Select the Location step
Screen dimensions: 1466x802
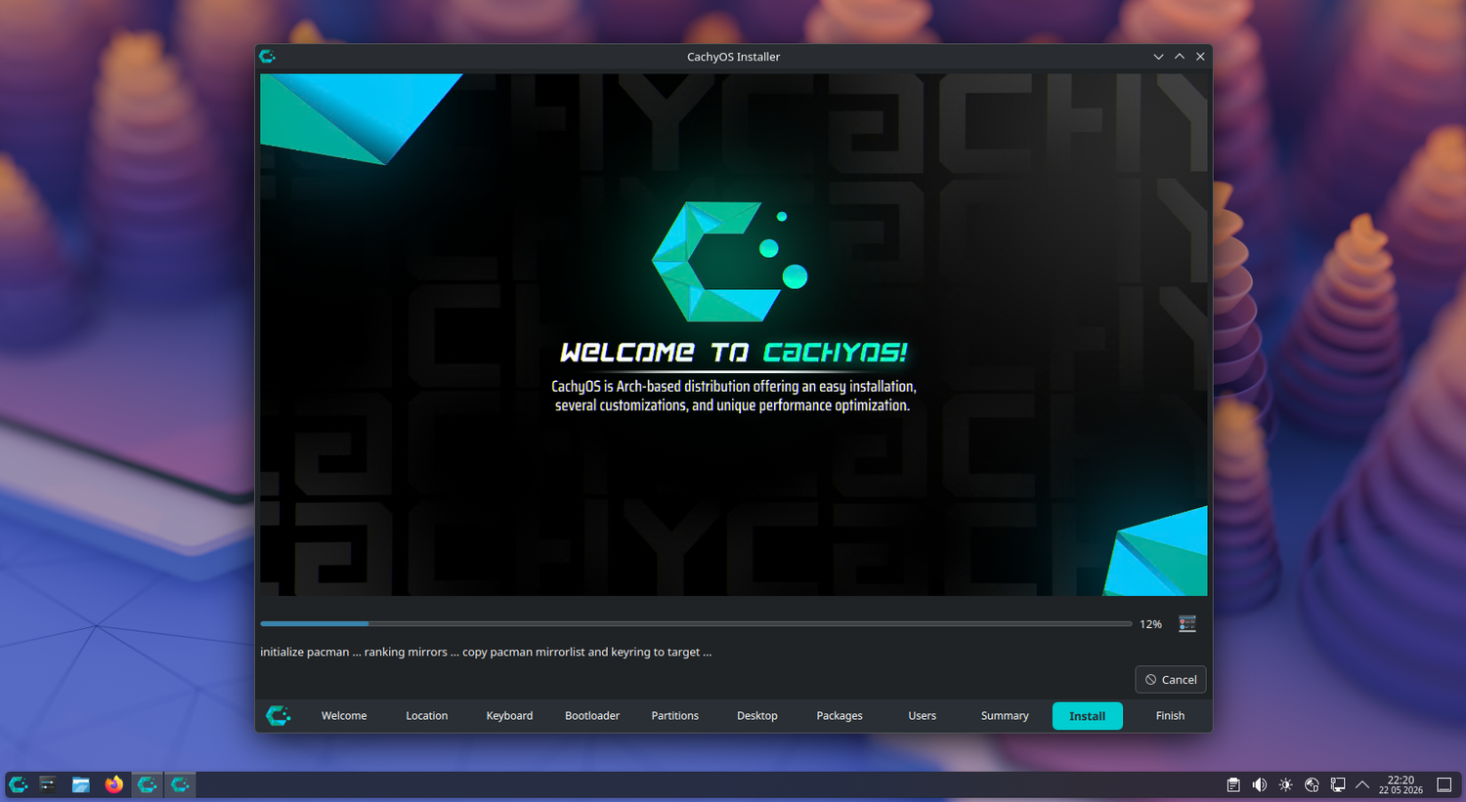(x=427, y=716)
